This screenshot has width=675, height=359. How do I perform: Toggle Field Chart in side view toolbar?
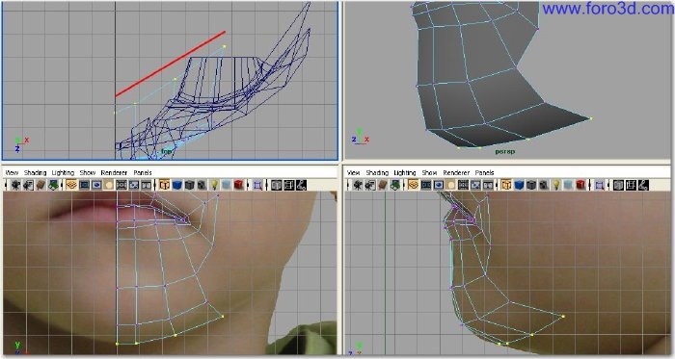coord(463,185)
